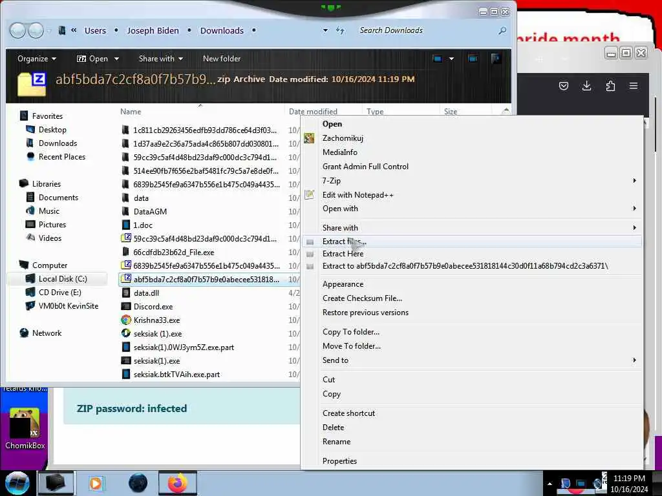Click the Date modified column header
This screenshot has width=662, height=496.
pyautogui.click(x=323, y=111)
